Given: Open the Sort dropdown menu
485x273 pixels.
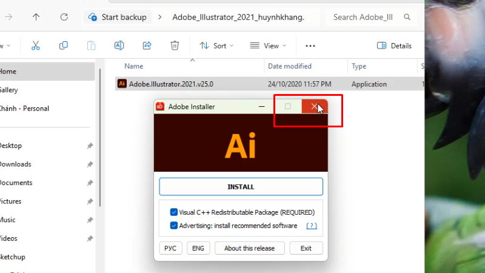Looking at the screenshot, I should 217,45.
